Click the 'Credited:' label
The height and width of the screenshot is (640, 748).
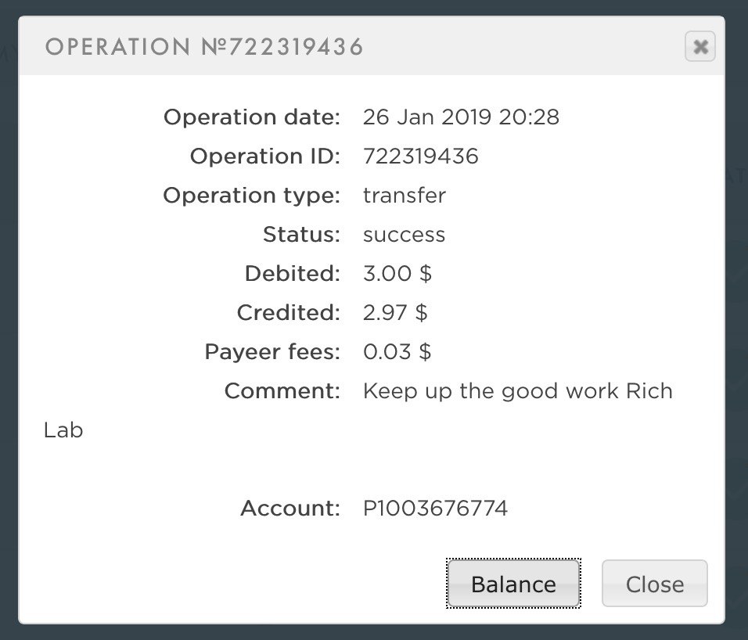(x=288, y=313)
